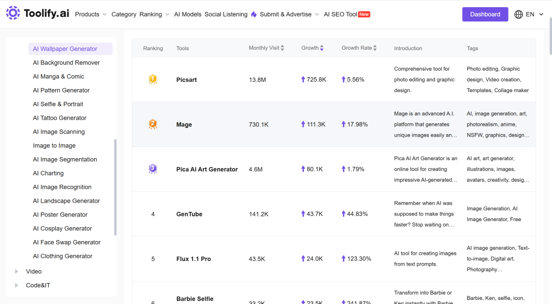Click the globe language icon
Image resolution: width=552 pixels, height=304 pixels.
519,14
